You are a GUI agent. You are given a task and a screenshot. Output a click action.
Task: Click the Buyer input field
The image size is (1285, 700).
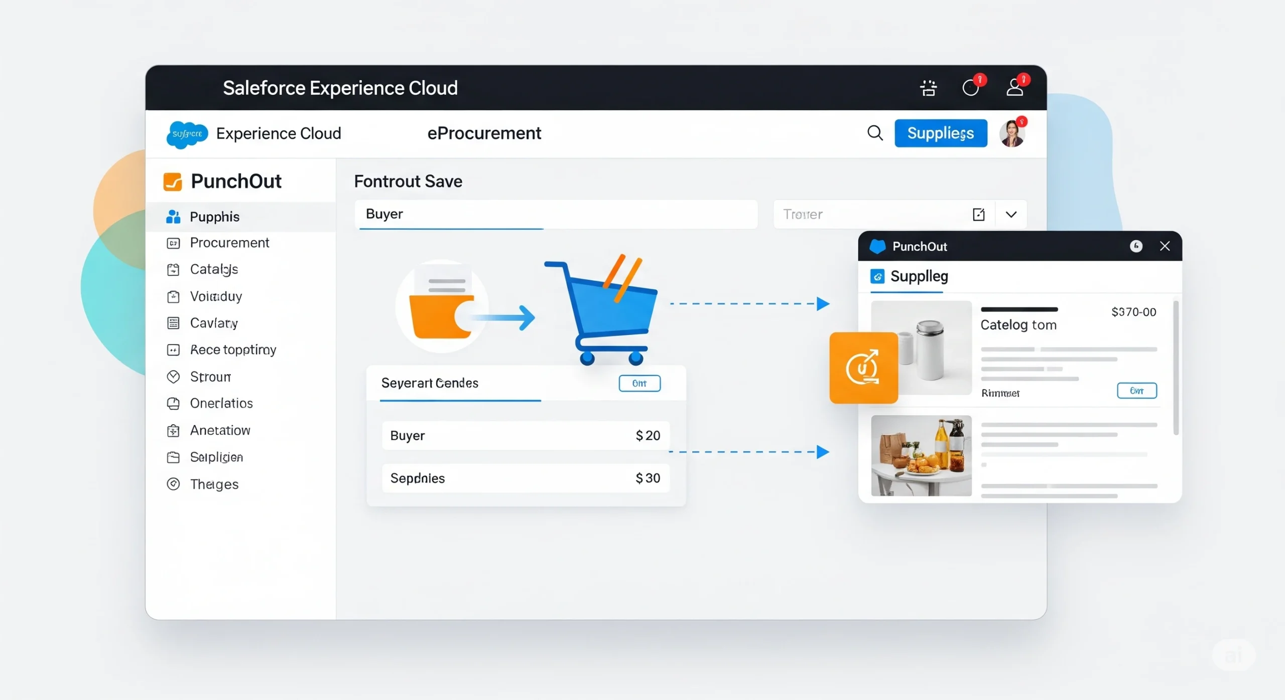[x=555, y=214]
